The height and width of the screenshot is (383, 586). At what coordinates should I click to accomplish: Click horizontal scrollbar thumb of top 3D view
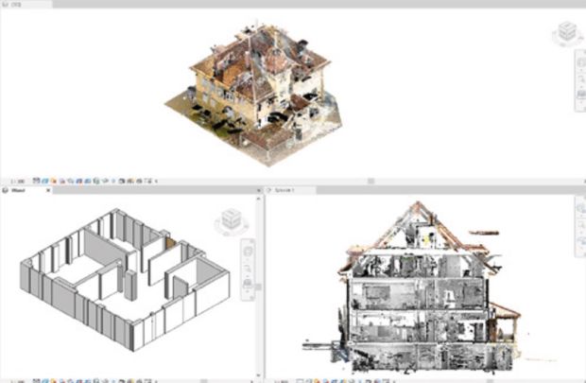pyautogui.click(x=371, y=181)
